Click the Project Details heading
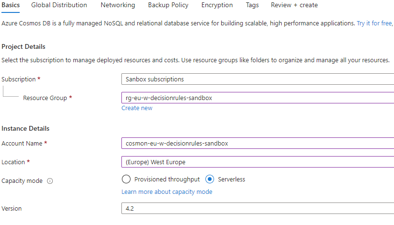 click(x=24, y=47)
